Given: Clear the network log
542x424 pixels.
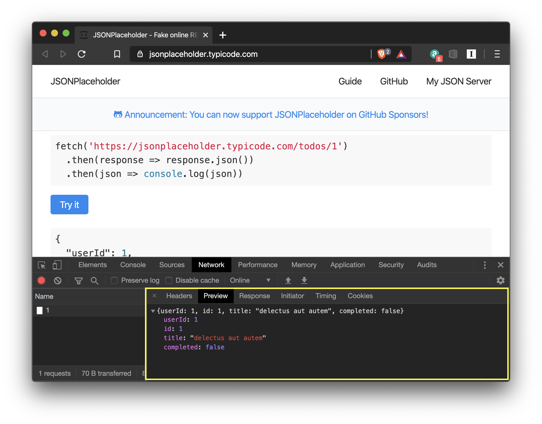Looking at the screenshot, I should (x=58, y=280).
